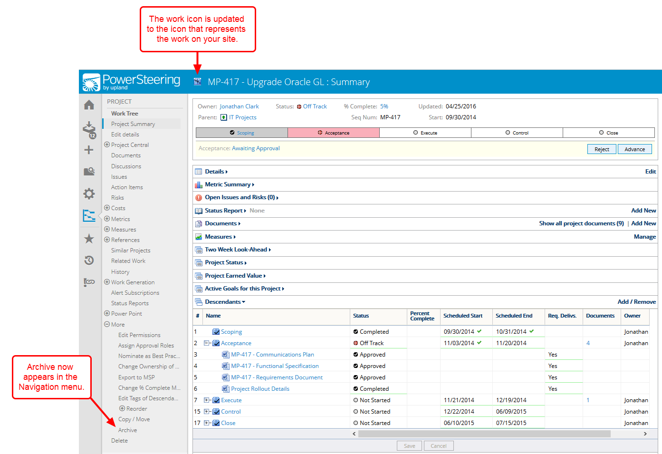Open Project Summary in navigation menu

pos(133,124)
